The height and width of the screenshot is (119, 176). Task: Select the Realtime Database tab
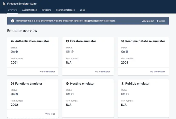point(65,10)
